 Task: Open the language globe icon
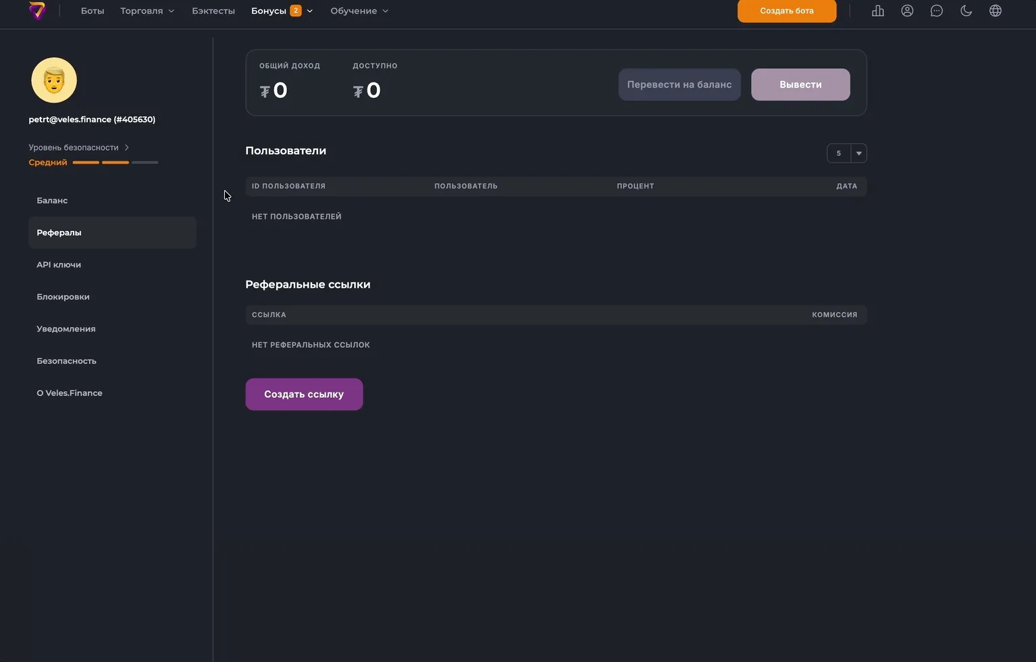tap(995, 11)
